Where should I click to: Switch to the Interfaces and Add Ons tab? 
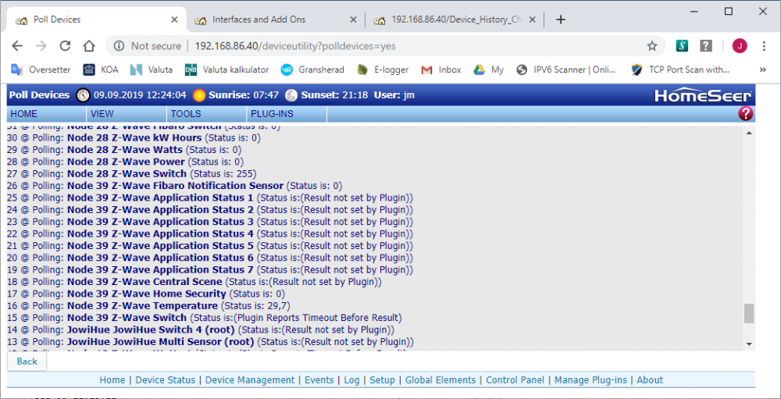[x=269, y=20]
